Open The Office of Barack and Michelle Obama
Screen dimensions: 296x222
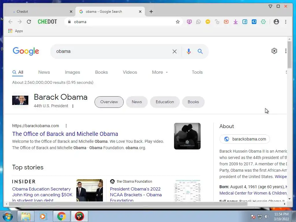click(65, 134)
